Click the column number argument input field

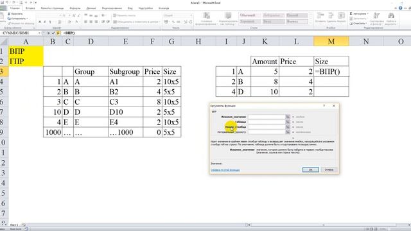(x=267, y=127)
